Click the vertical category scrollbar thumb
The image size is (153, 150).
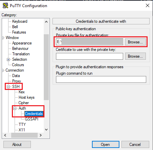tap(46, 67)
